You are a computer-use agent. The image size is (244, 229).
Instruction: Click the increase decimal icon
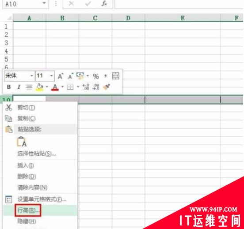[86, 87]
